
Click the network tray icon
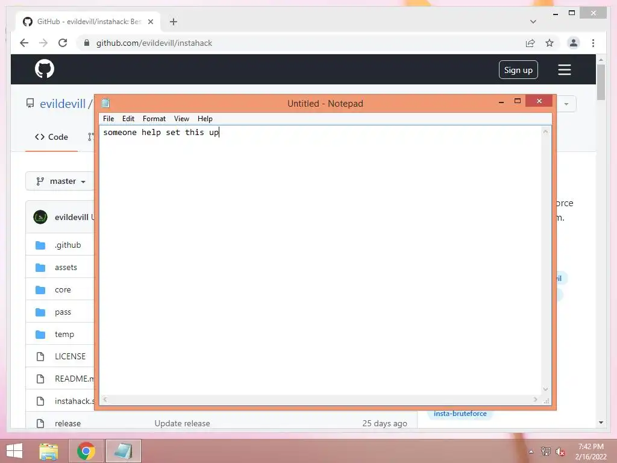pos(545,452)
